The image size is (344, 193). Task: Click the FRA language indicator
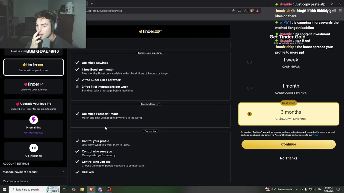point(320,190)
